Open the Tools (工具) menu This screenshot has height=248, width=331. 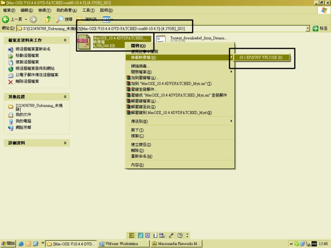coord(89,10)
